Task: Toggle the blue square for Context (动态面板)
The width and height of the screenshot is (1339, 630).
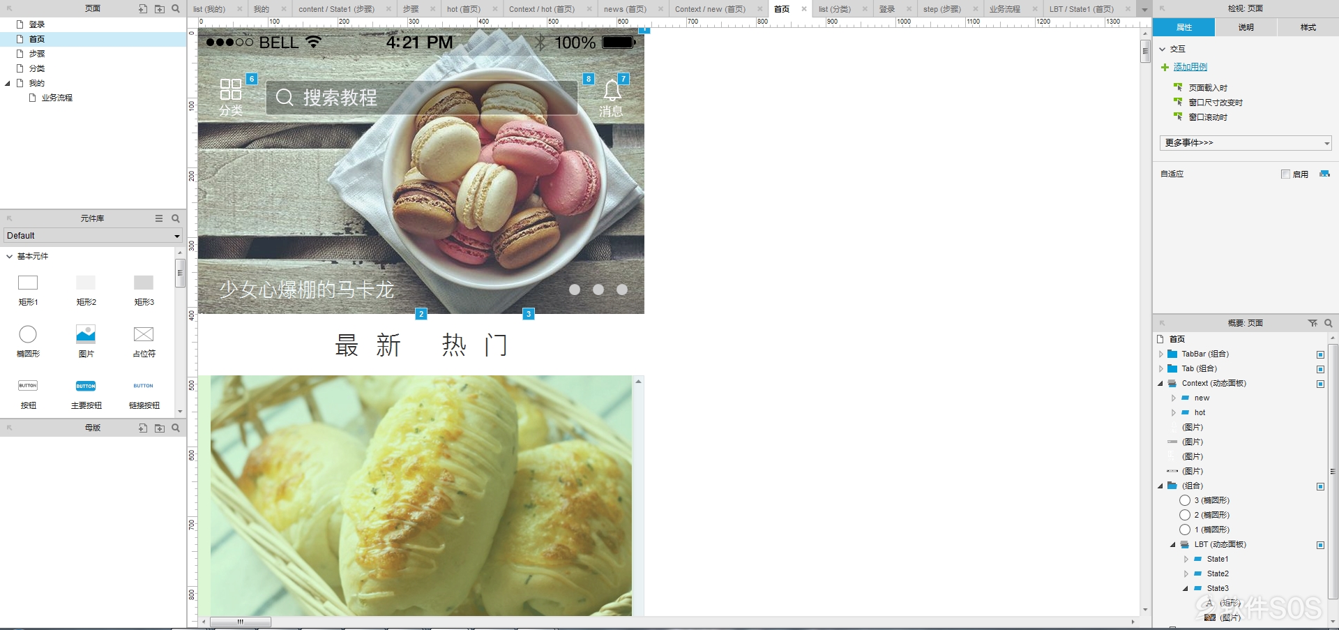Action: (x=1320, y=384)
